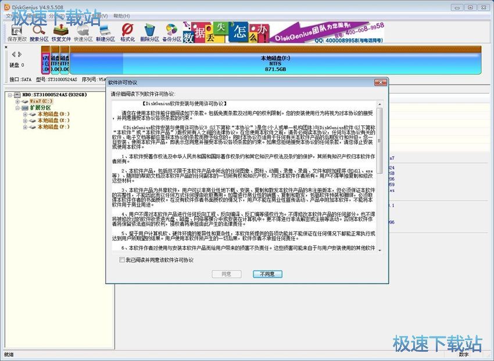Go to previous disk with left arrow
494x361 pixels.
[x=13, y=54]
